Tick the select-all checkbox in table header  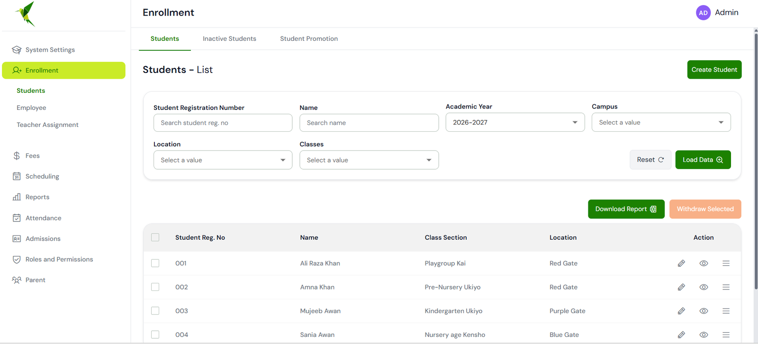pos(155,237)
